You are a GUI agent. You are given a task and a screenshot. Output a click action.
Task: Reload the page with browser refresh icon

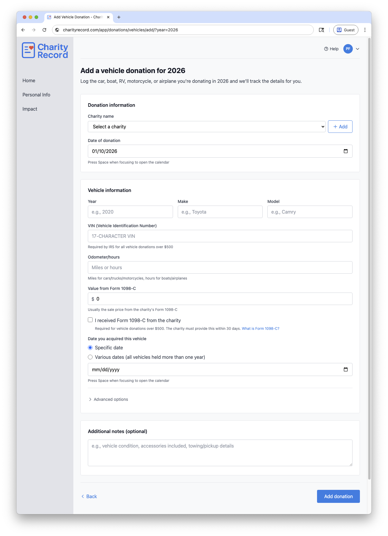point(44,30)
